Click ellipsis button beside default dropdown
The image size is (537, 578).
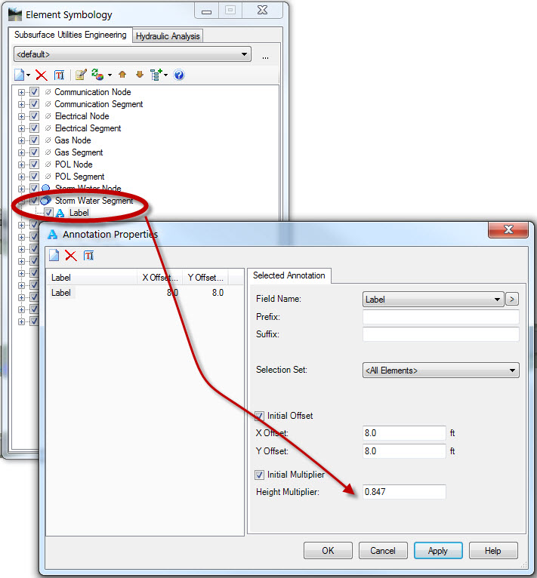pos(265,57)
